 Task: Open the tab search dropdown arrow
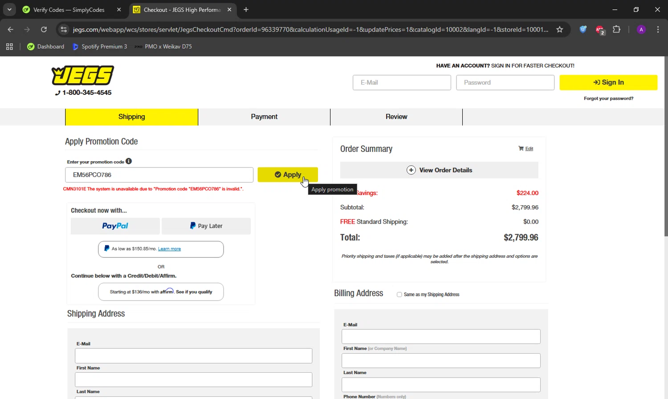coord(9,9)
